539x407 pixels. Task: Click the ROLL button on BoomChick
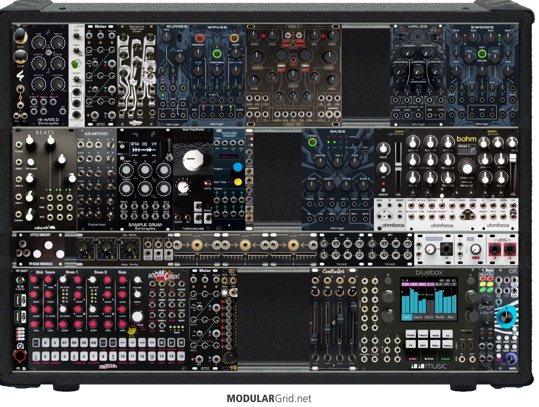click(x=123, y=343)
